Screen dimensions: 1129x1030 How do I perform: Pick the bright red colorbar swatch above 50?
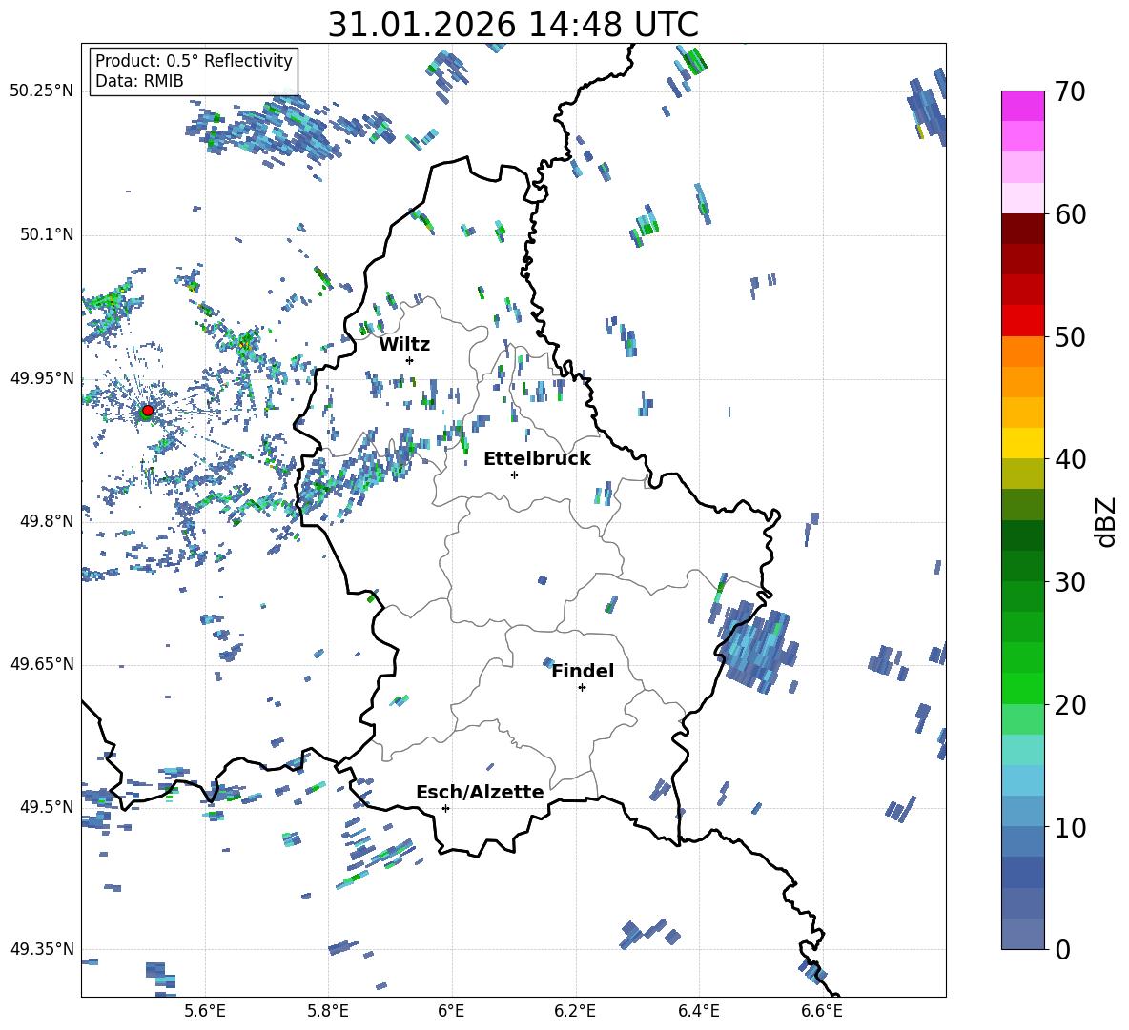pos(1023,321)
